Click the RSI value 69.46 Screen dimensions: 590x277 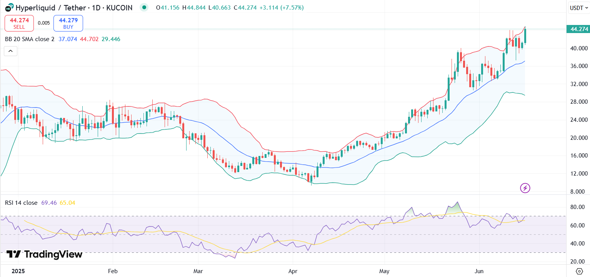pos(49,202)
